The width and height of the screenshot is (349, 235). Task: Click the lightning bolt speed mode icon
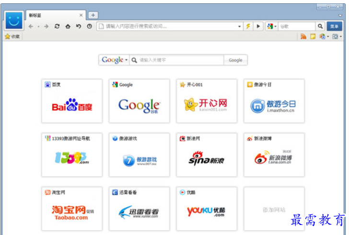248,26
